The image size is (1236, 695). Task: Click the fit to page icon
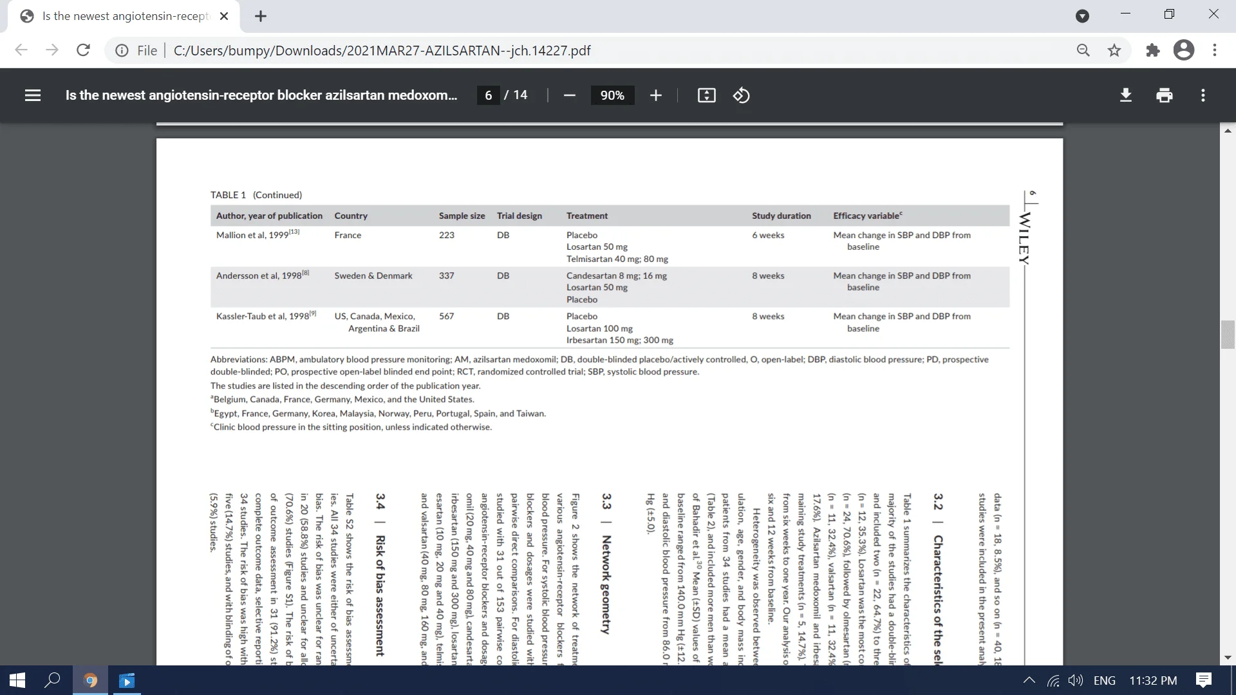(706, 95)
